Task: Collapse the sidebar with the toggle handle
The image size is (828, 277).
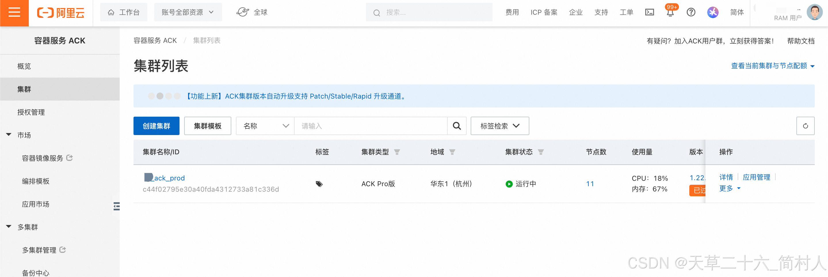Action: (x=117, y=206)
